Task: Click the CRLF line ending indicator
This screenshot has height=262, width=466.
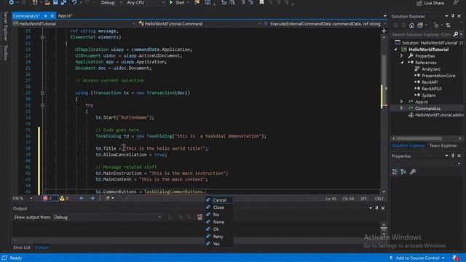Action: pos(379,199)
